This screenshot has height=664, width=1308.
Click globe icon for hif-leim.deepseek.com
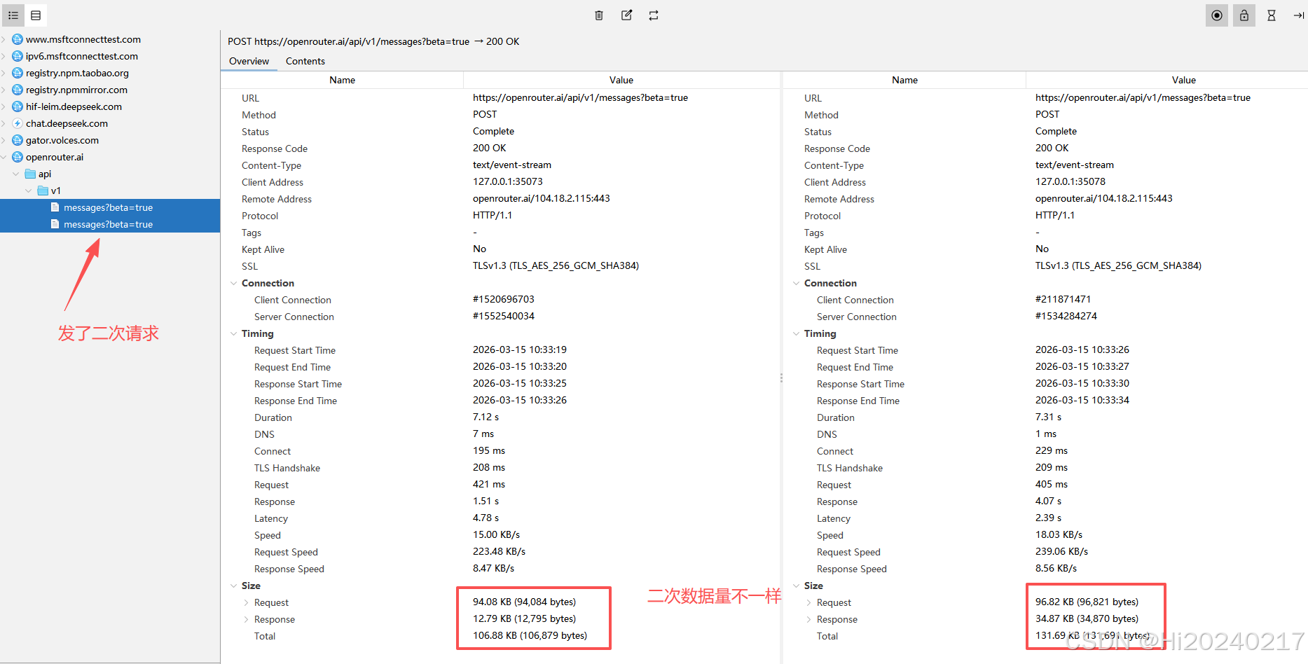(x=18, y=106)
